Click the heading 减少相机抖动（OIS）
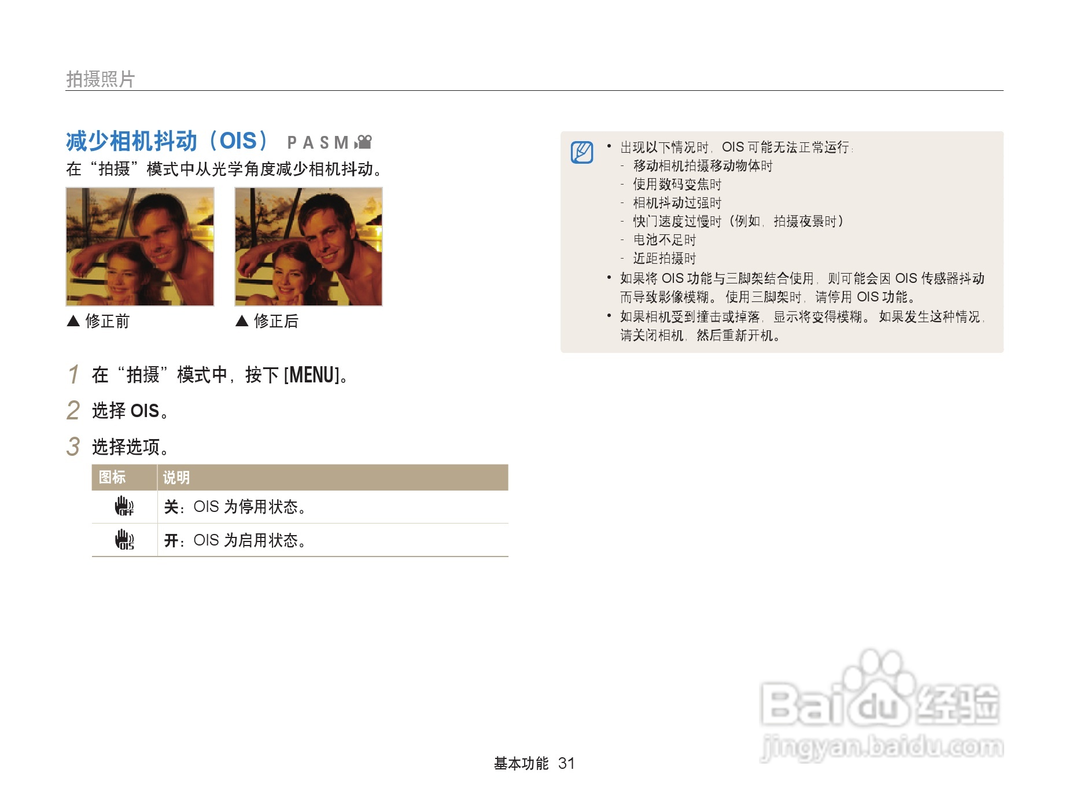This screenshot has height=807, width=1069. click(168, 141)
